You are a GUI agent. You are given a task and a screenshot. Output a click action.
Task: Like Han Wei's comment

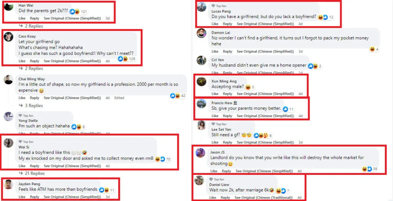[22, 18]
